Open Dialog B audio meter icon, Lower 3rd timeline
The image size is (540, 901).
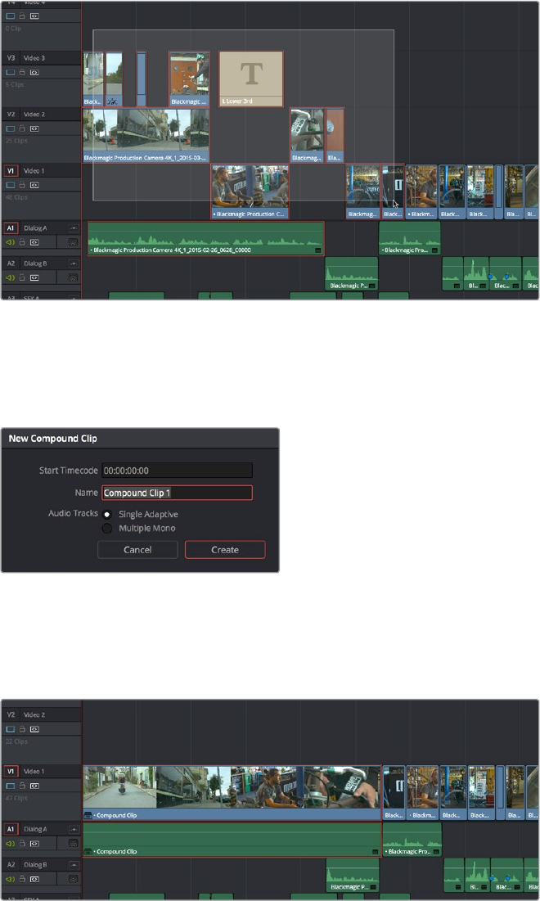click(73, 277)
